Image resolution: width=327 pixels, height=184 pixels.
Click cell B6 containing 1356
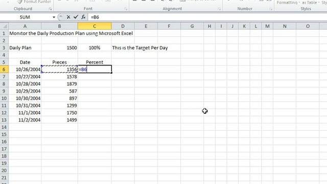click(59, 70)
